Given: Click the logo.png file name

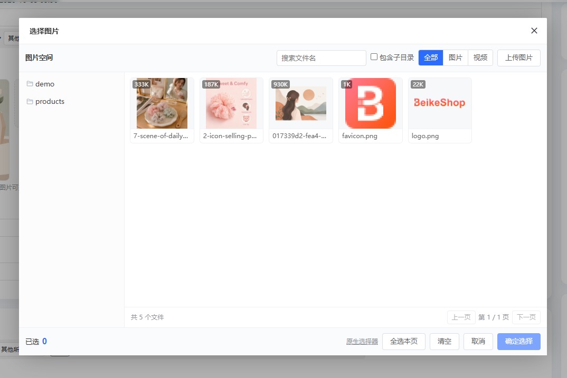Looking at the screenshot, I should tap(425, 135).
